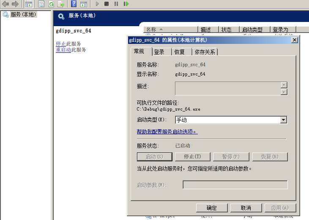
Task: Click the 取消 button
Action: pyautogui.click(x=246, y=208)
